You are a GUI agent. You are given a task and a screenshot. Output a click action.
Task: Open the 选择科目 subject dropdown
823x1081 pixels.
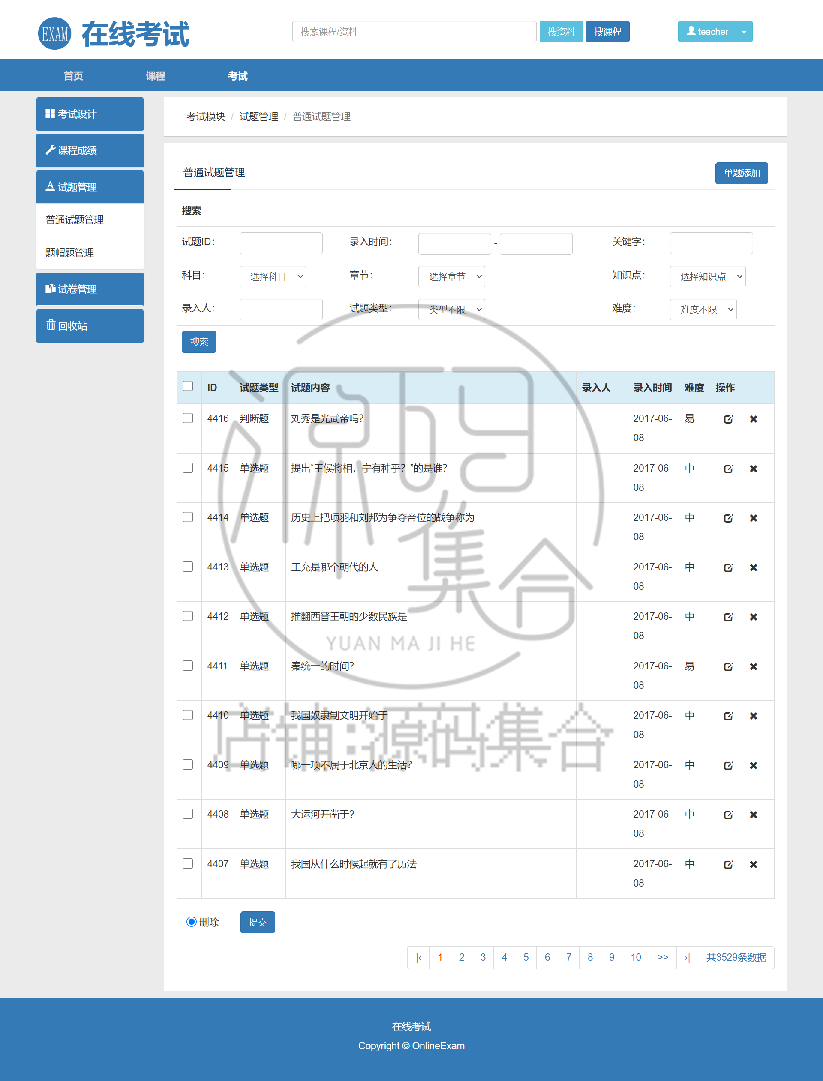pyautogui.click(x=273, y=277)
